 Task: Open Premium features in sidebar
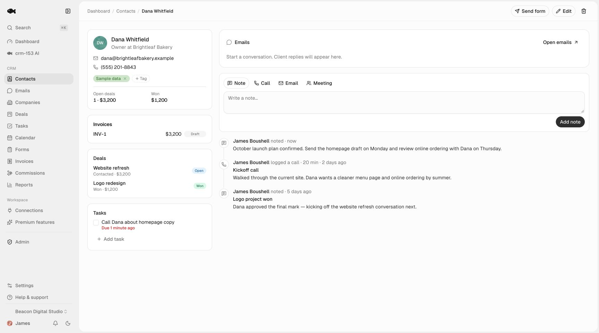click(39, 222)
